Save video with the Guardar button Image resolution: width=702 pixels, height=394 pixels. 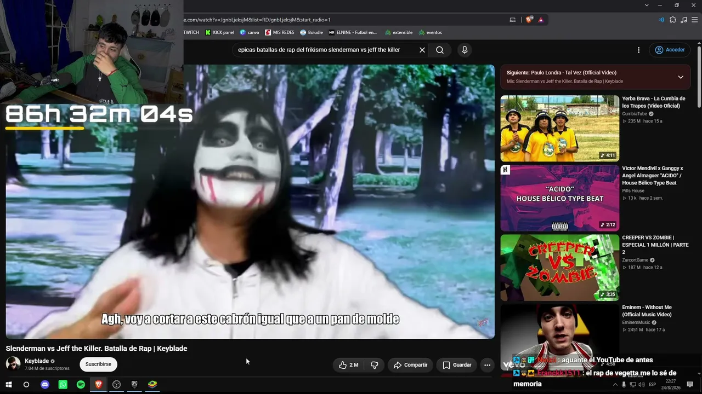(457, 365)
